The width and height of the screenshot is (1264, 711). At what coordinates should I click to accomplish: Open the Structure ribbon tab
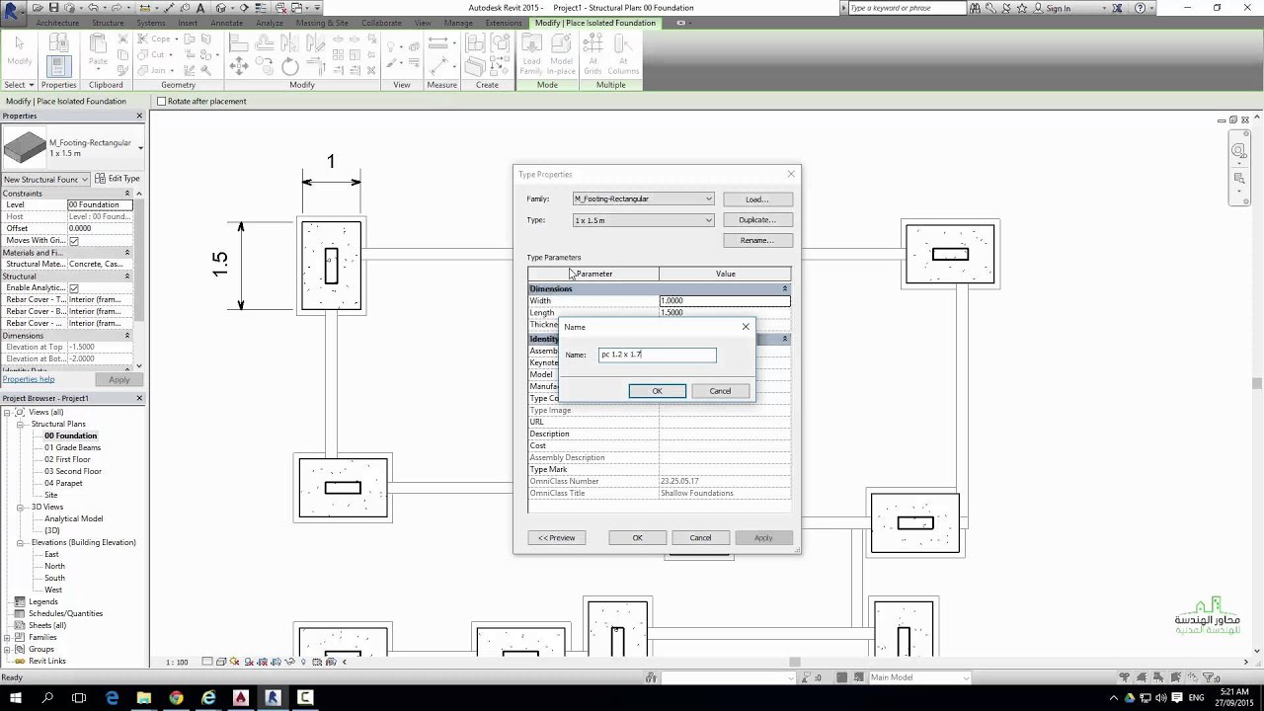click(x=108, y=23)
